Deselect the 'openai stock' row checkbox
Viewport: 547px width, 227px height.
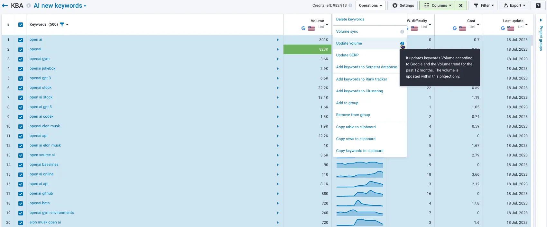point(21,88)
